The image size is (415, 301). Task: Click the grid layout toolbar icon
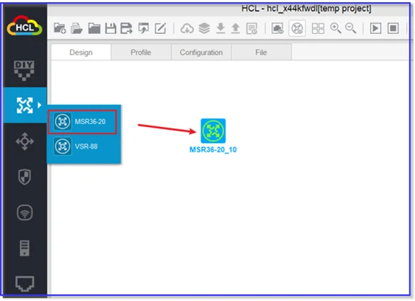tap(318, 28)
